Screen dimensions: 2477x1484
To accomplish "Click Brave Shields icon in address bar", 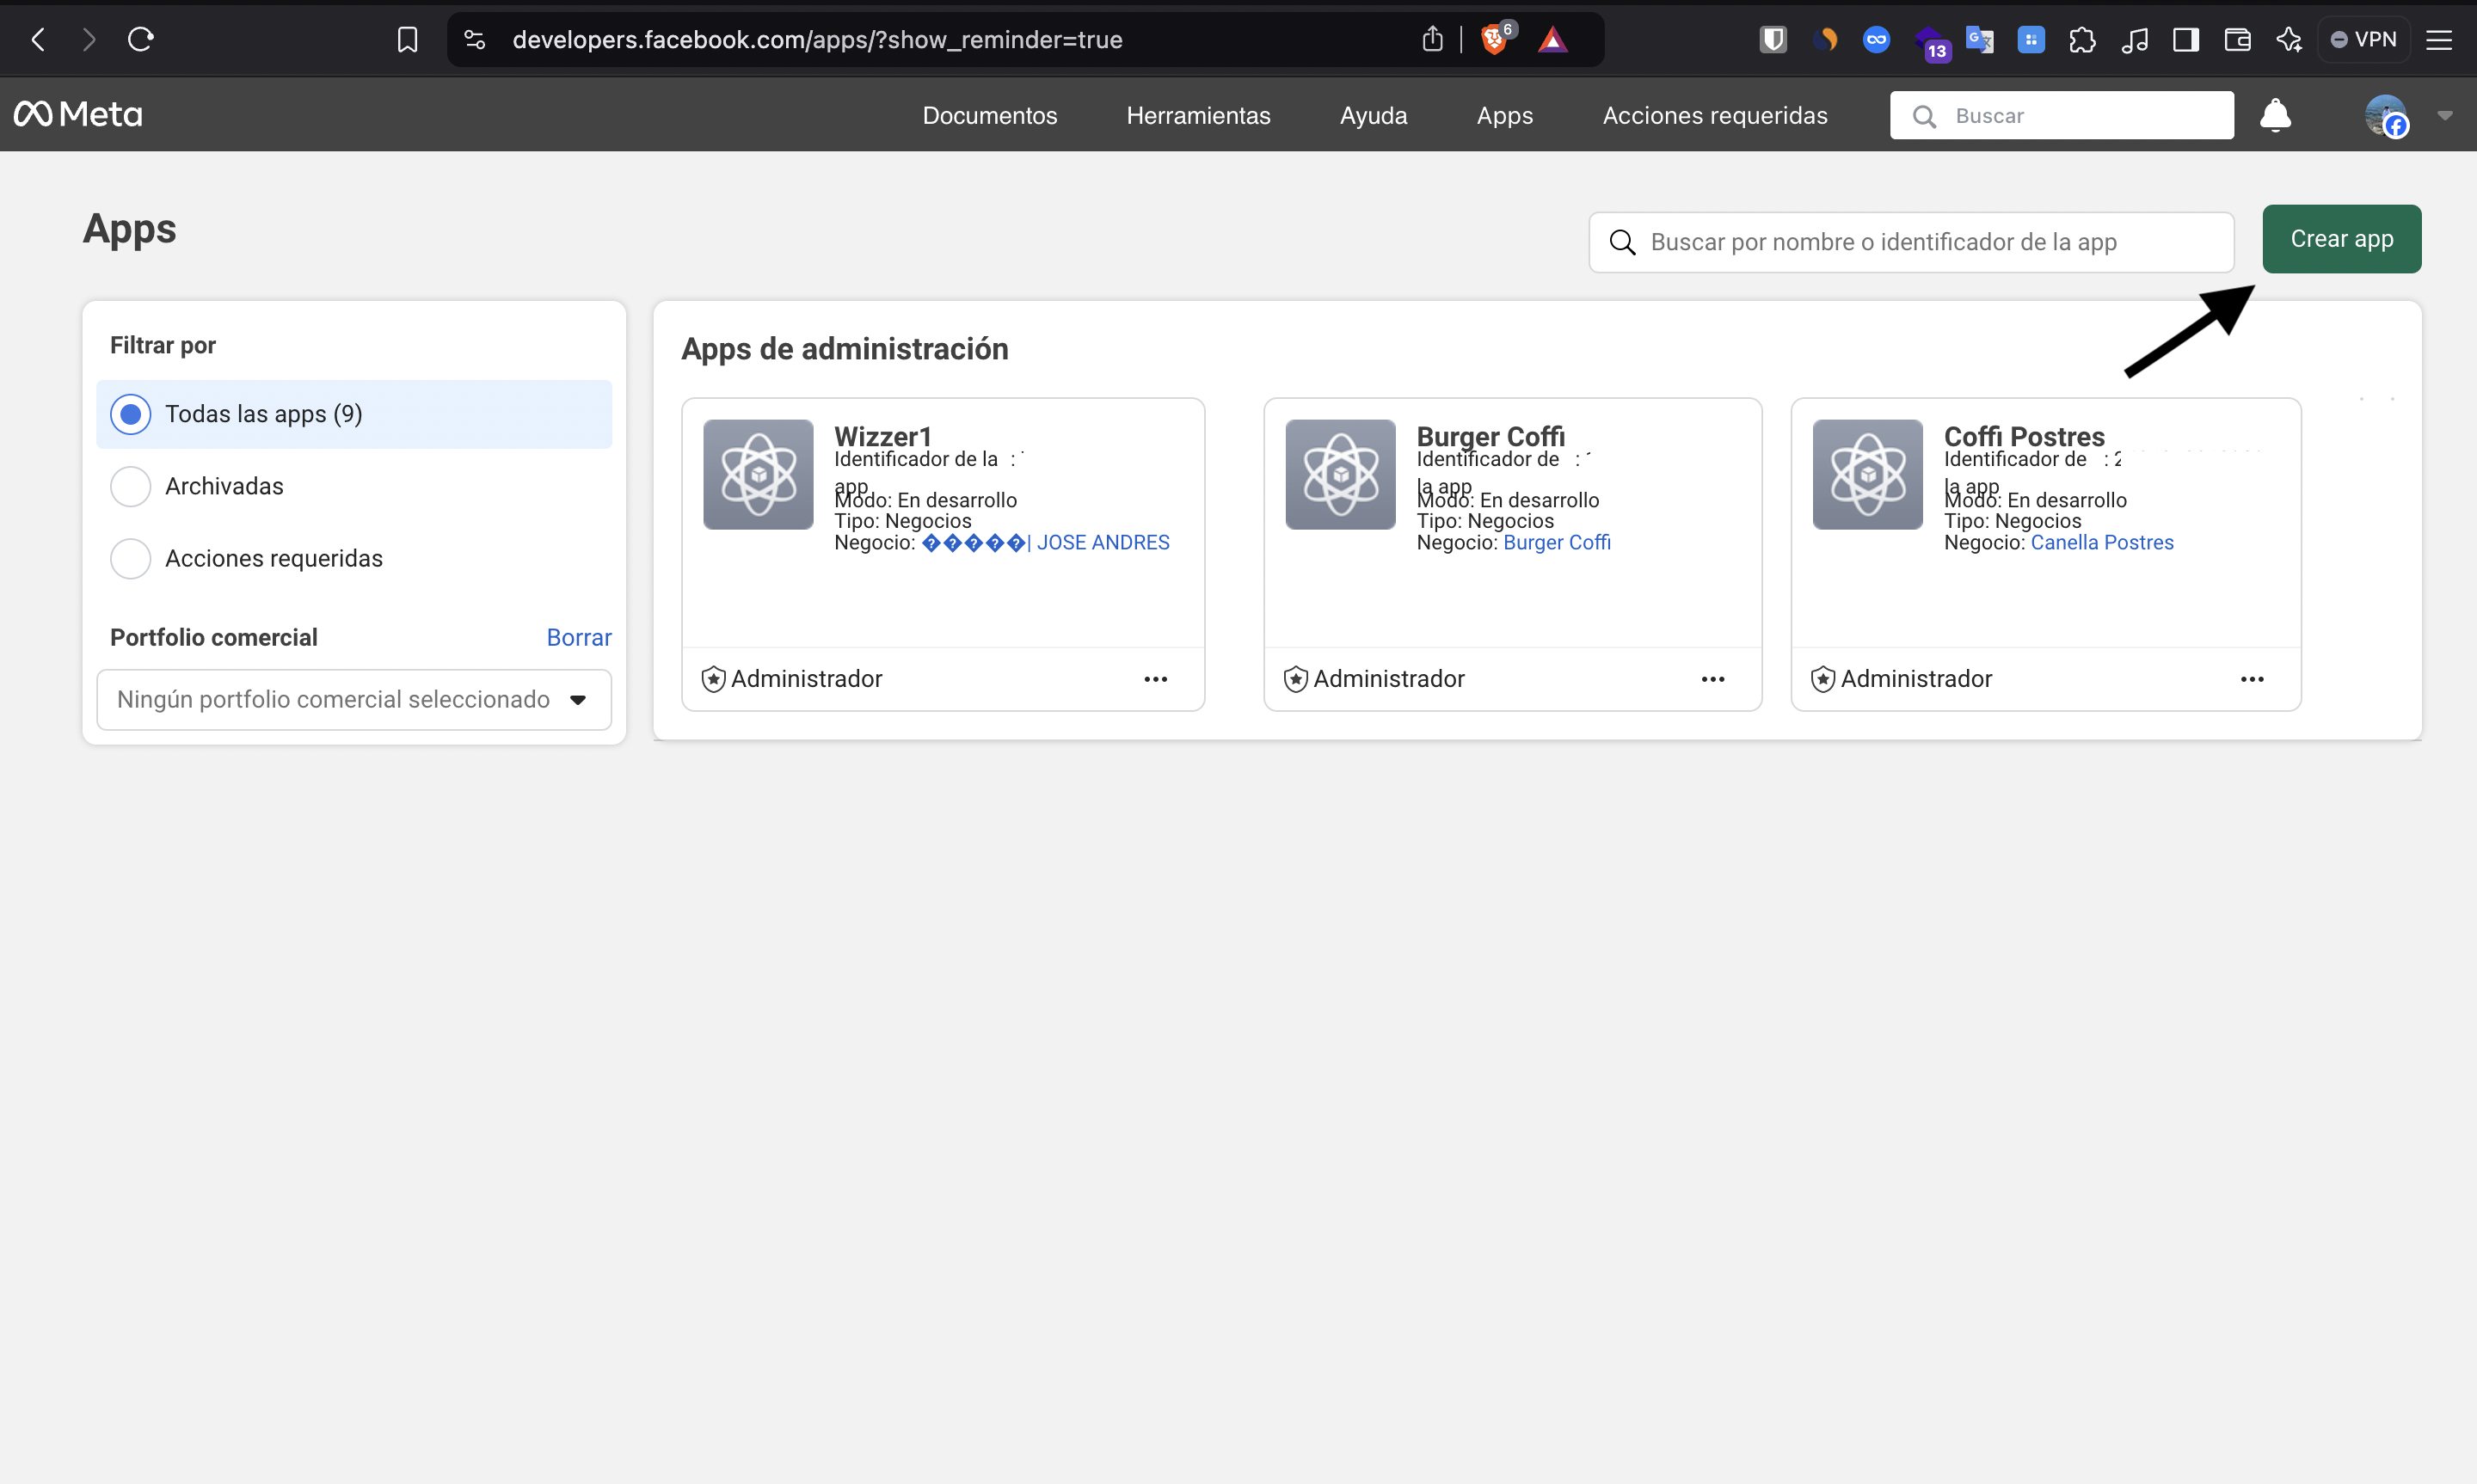I will tap(1494, 39).
